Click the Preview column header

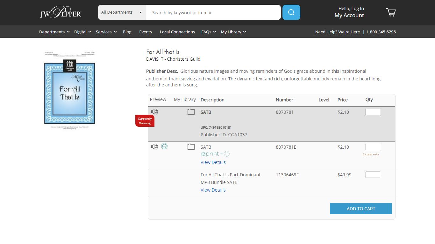tap(158, 99)
